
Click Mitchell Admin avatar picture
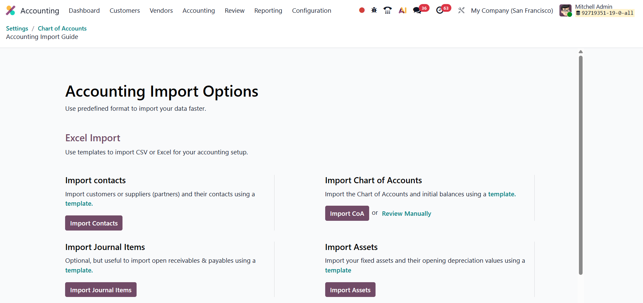pos(565,10)
